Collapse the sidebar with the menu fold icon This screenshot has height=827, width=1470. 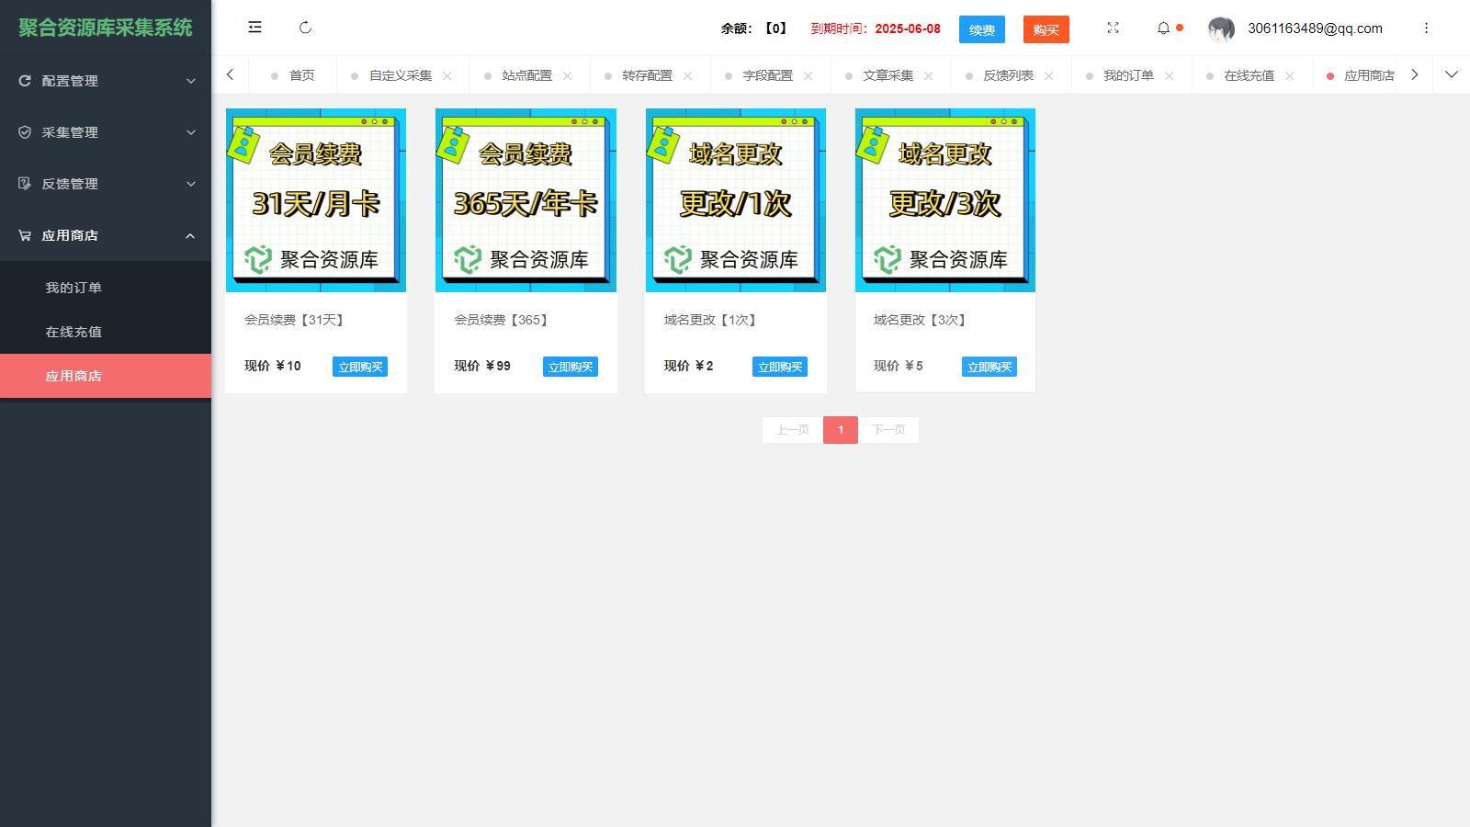(x=254, y=28)
